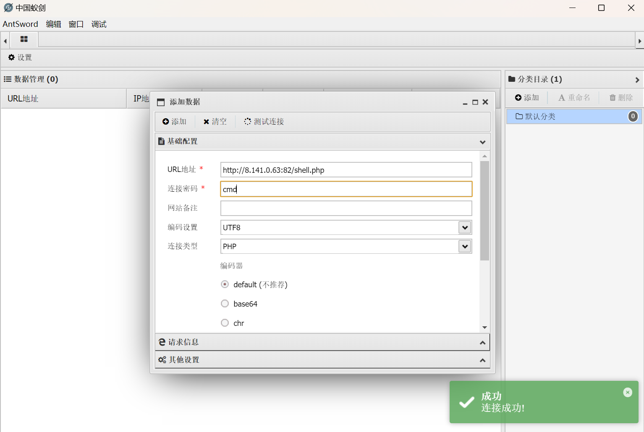Click the 清空 button in the dialog
The width and height of the screenshot is (644, 432).
pos(215,122)
